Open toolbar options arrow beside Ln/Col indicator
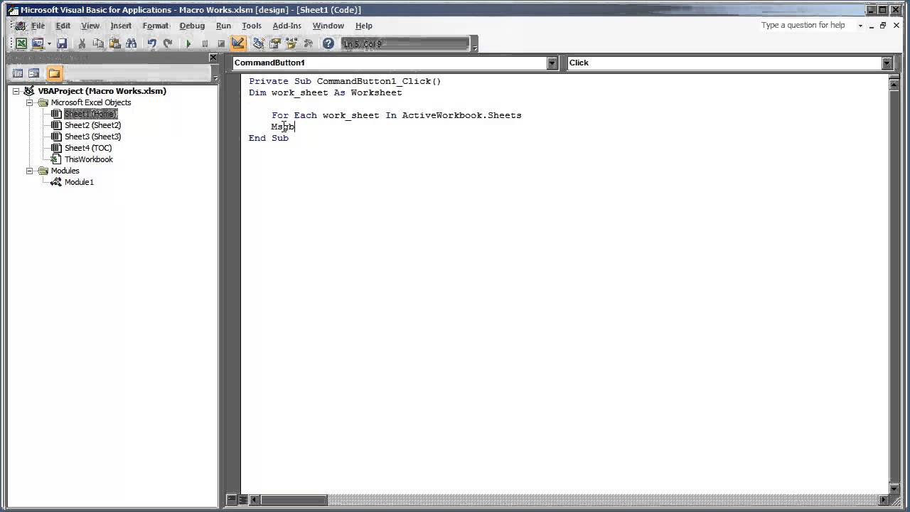The width and height of the screenshot is (910, 512). [474, 45]
